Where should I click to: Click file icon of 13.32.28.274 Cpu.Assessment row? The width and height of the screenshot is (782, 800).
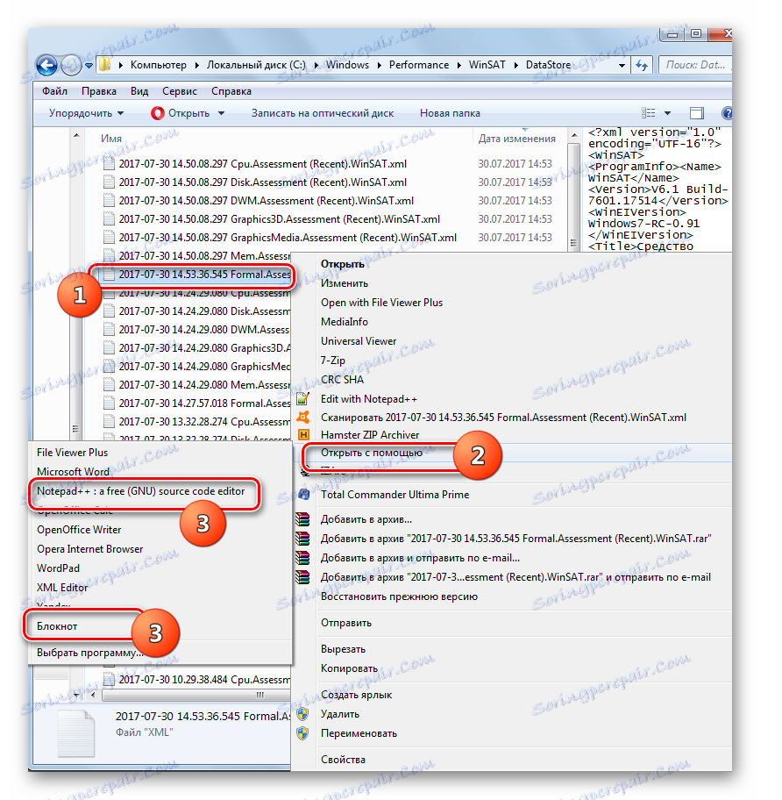click(109, 421)
